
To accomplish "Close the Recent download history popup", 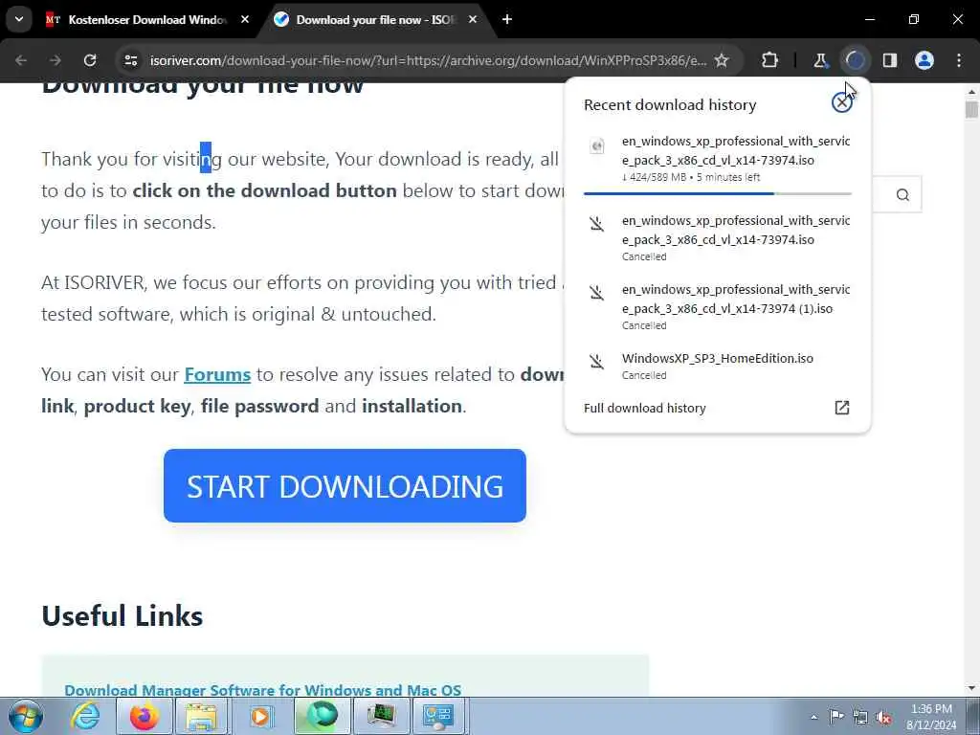I will (842, 101).
